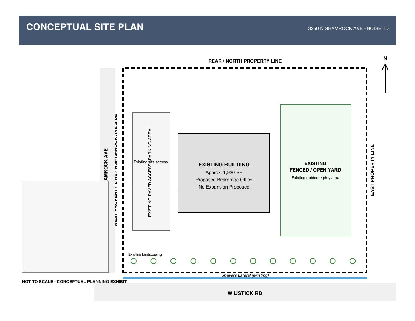Click the 'W USTICK RD' road label
This screenshot has width=415, height=321.
point(245,293)
